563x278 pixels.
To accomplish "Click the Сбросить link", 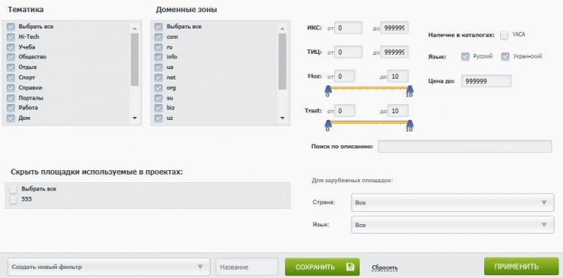I will pos(385,268).
